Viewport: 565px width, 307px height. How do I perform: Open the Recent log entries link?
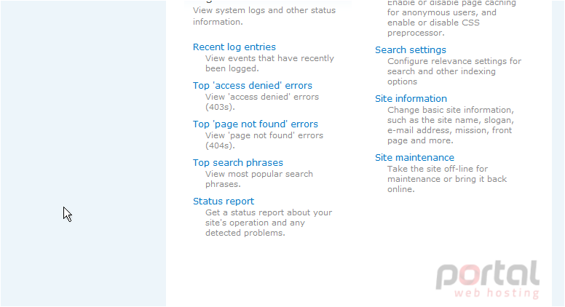click(x=234, y=47)
